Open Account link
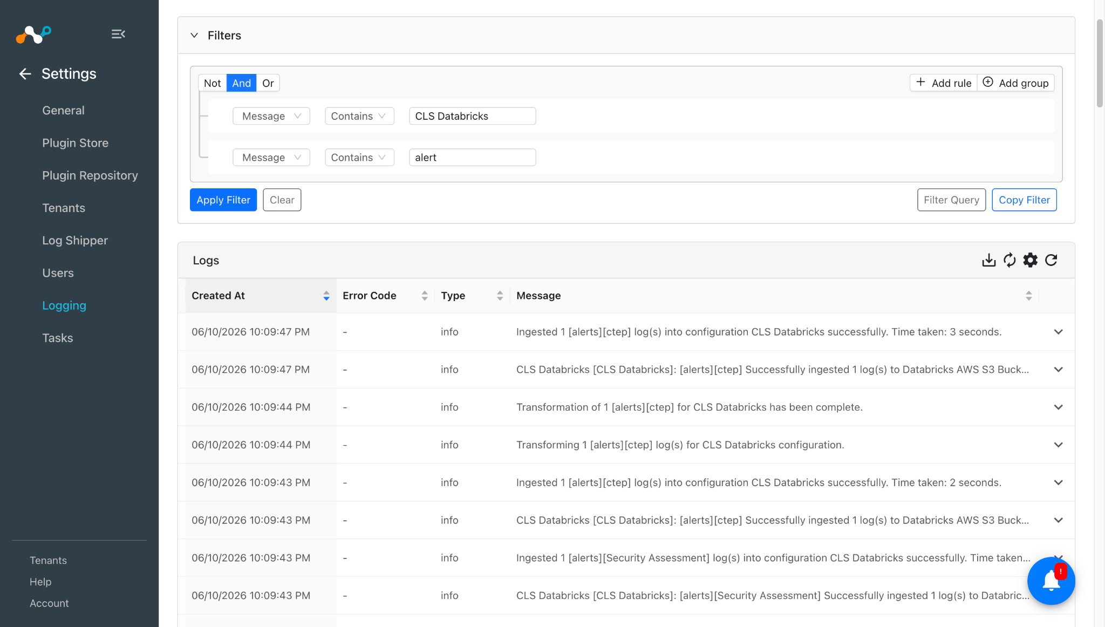 coord(49,604)
